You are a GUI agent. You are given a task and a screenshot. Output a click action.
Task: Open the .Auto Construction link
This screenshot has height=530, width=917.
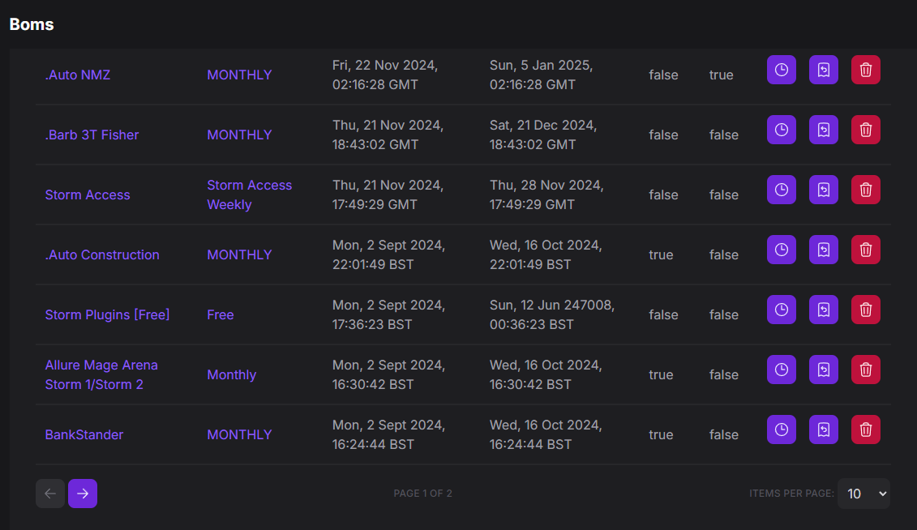[102, 254]
